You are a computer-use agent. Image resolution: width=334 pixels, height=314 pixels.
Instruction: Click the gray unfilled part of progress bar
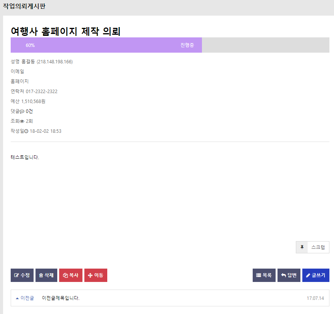pos(266,45)
